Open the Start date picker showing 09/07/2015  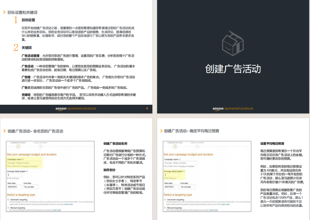[15, 186]
